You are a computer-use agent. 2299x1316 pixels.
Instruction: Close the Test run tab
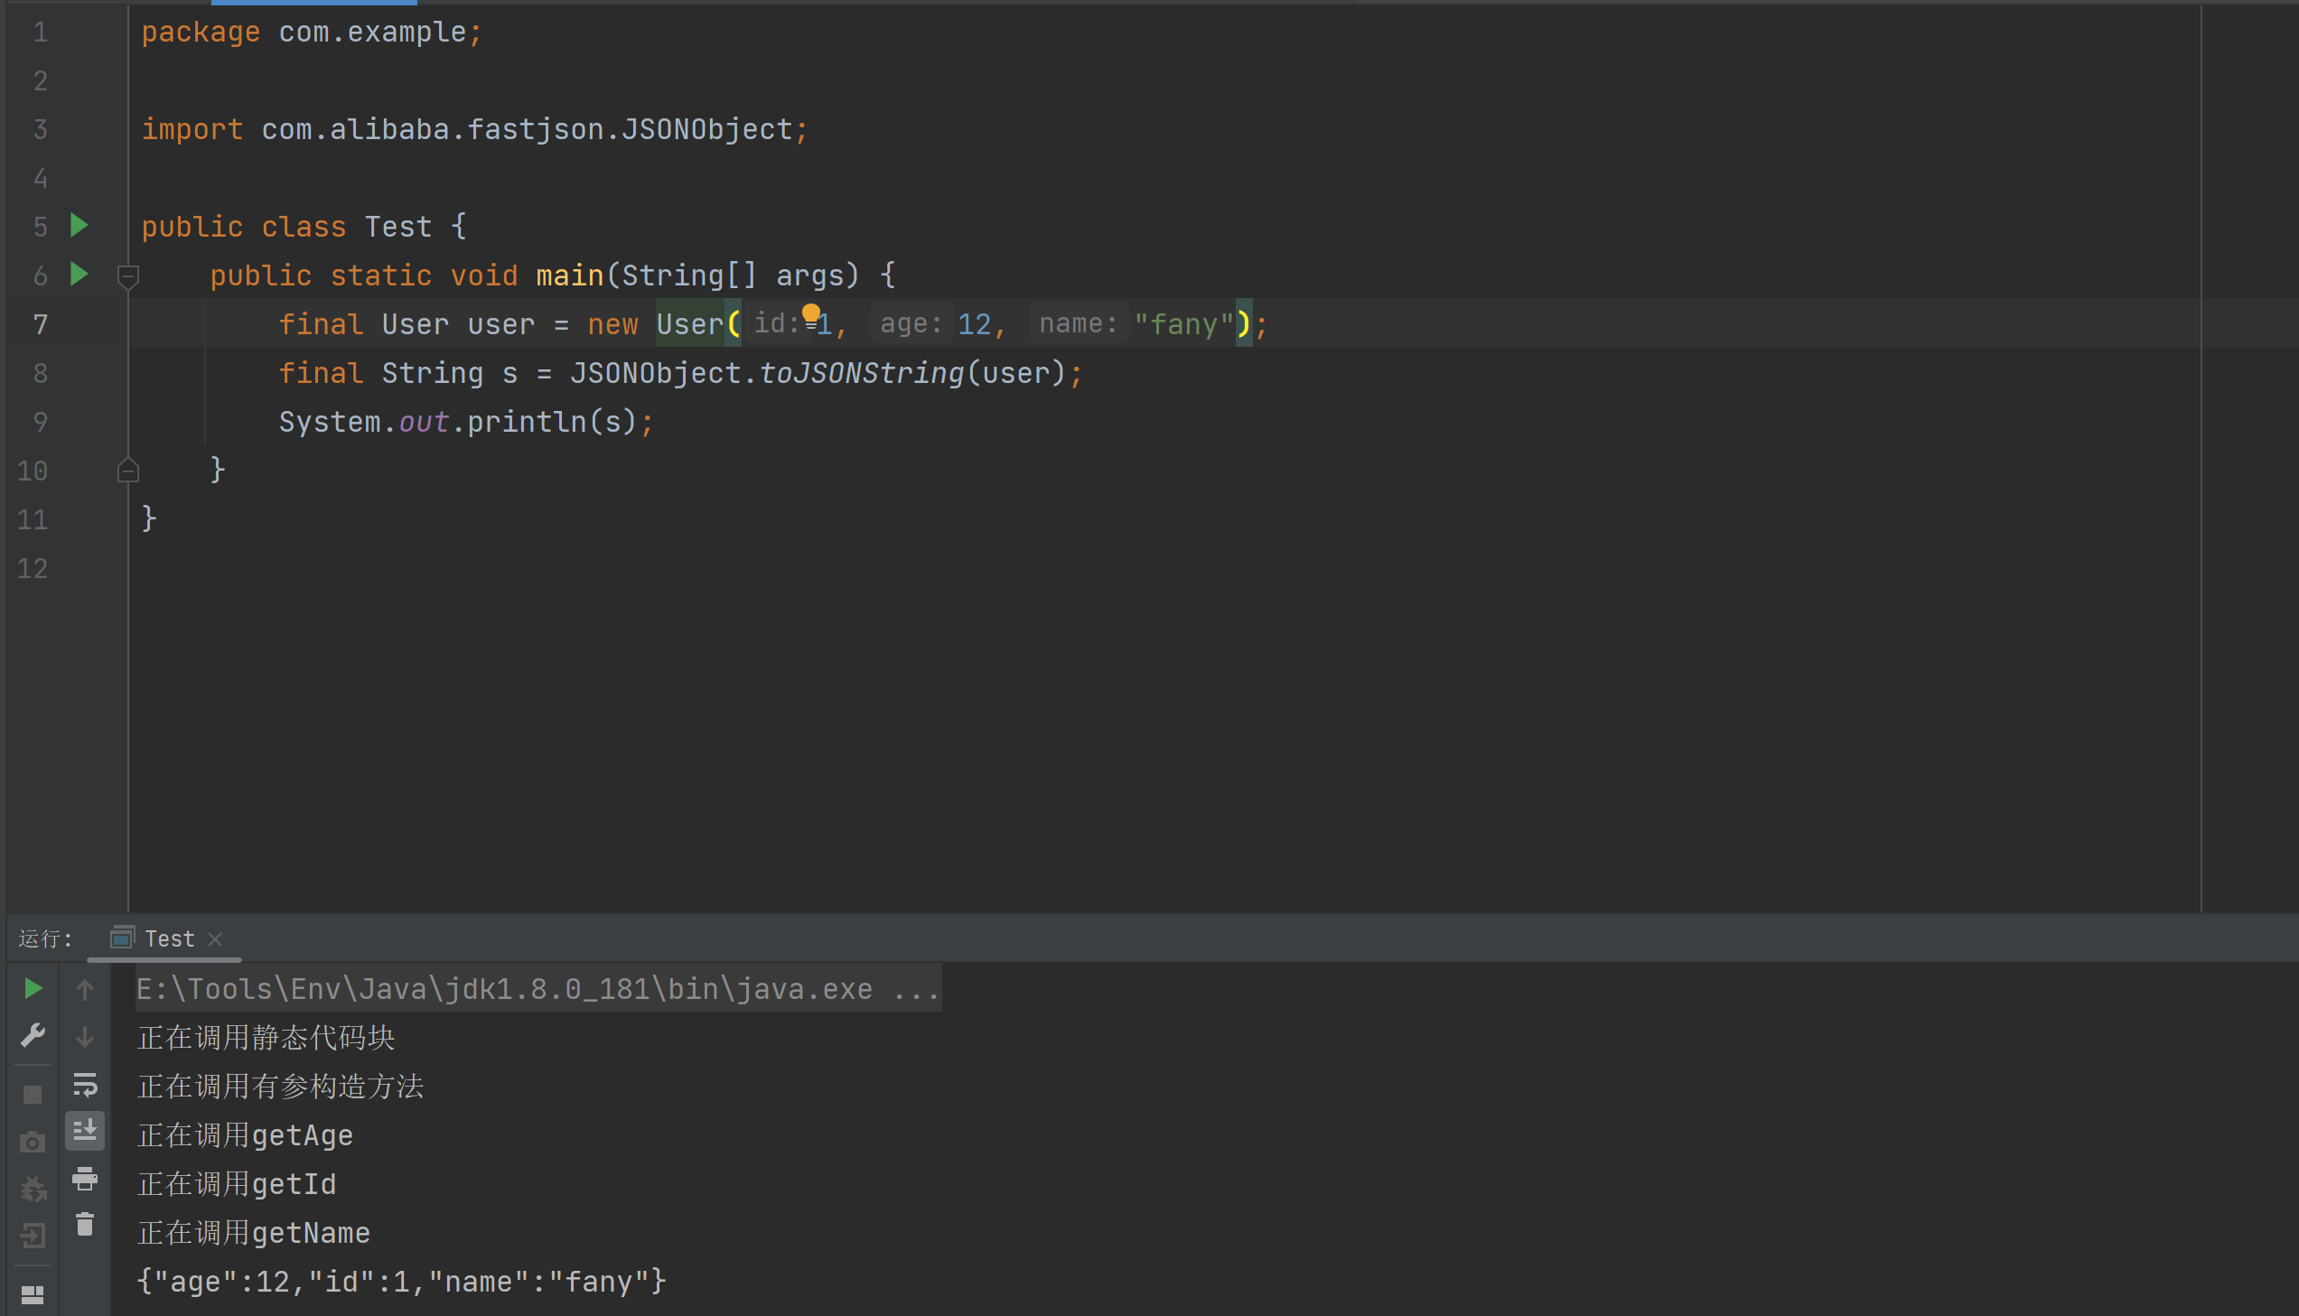pos(215,939)
